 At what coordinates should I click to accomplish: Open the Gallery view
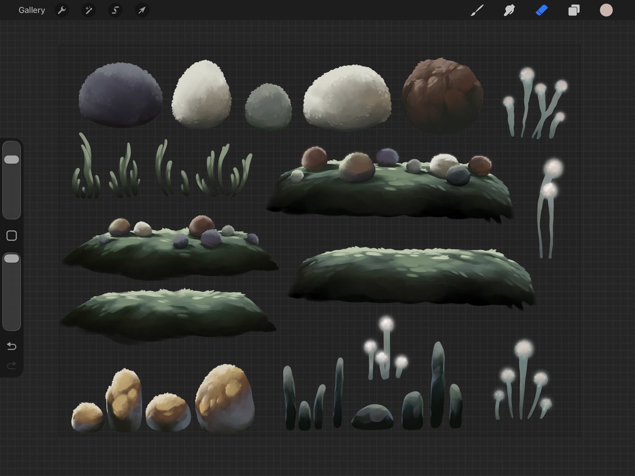[32, 11]
